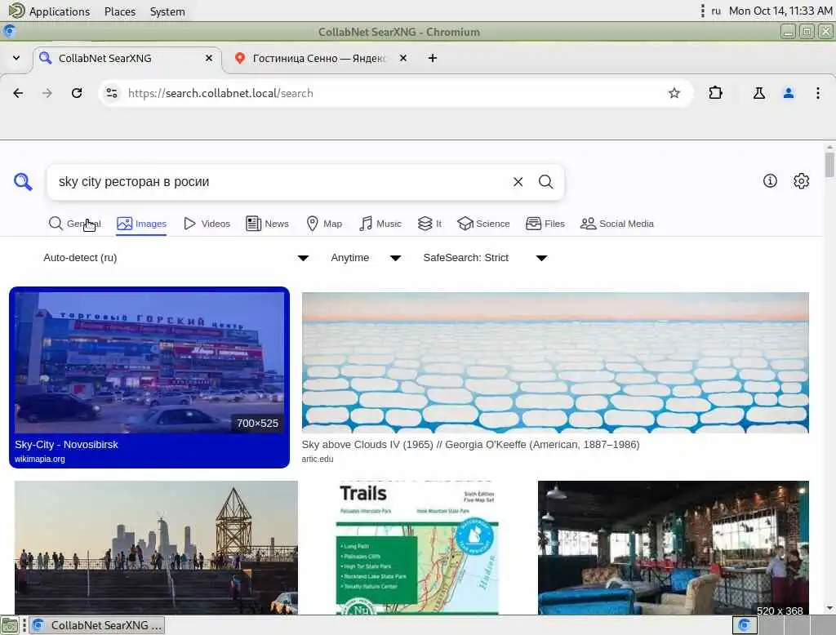836x635 pixels.
Task: Open a new tab with the plus button
Action: tap(433, 58)
